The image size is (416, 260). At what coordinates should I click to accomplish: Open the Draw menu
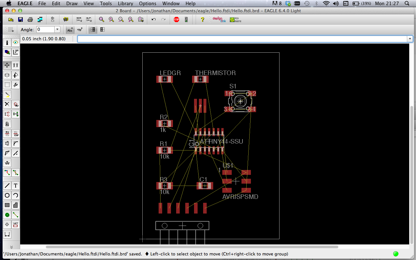tap(72, 4)
